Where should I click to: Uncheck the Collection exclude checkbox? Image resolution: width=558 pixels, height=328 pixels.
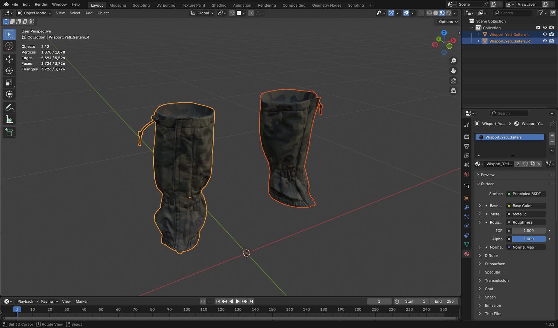(x=538, y=28)
